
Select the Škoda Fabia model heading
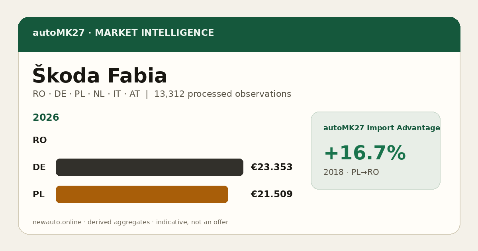100,76
